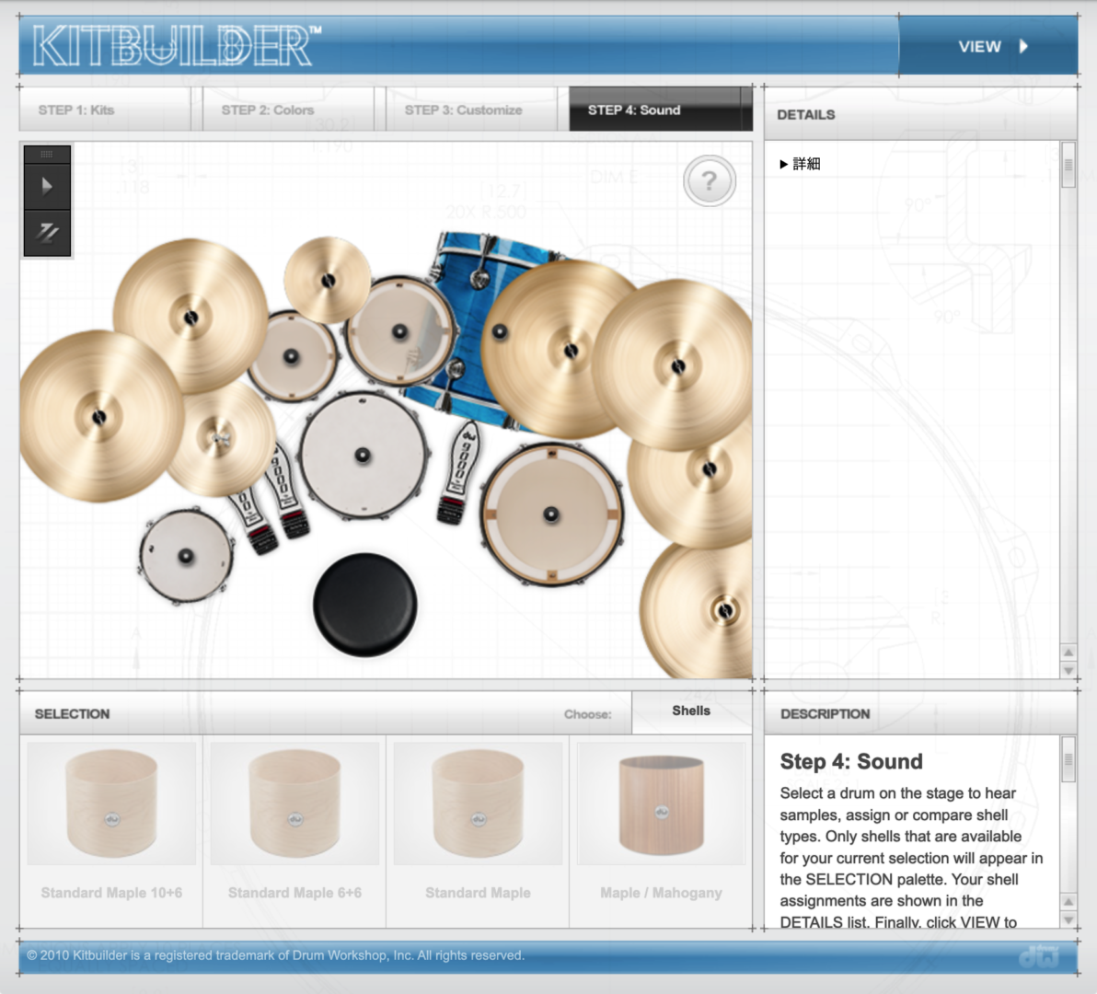This screenshot has height=994, width=1097.
Task: Choose the Standard Maple 10+6 shell thumbnail
Action: point(111,803)
